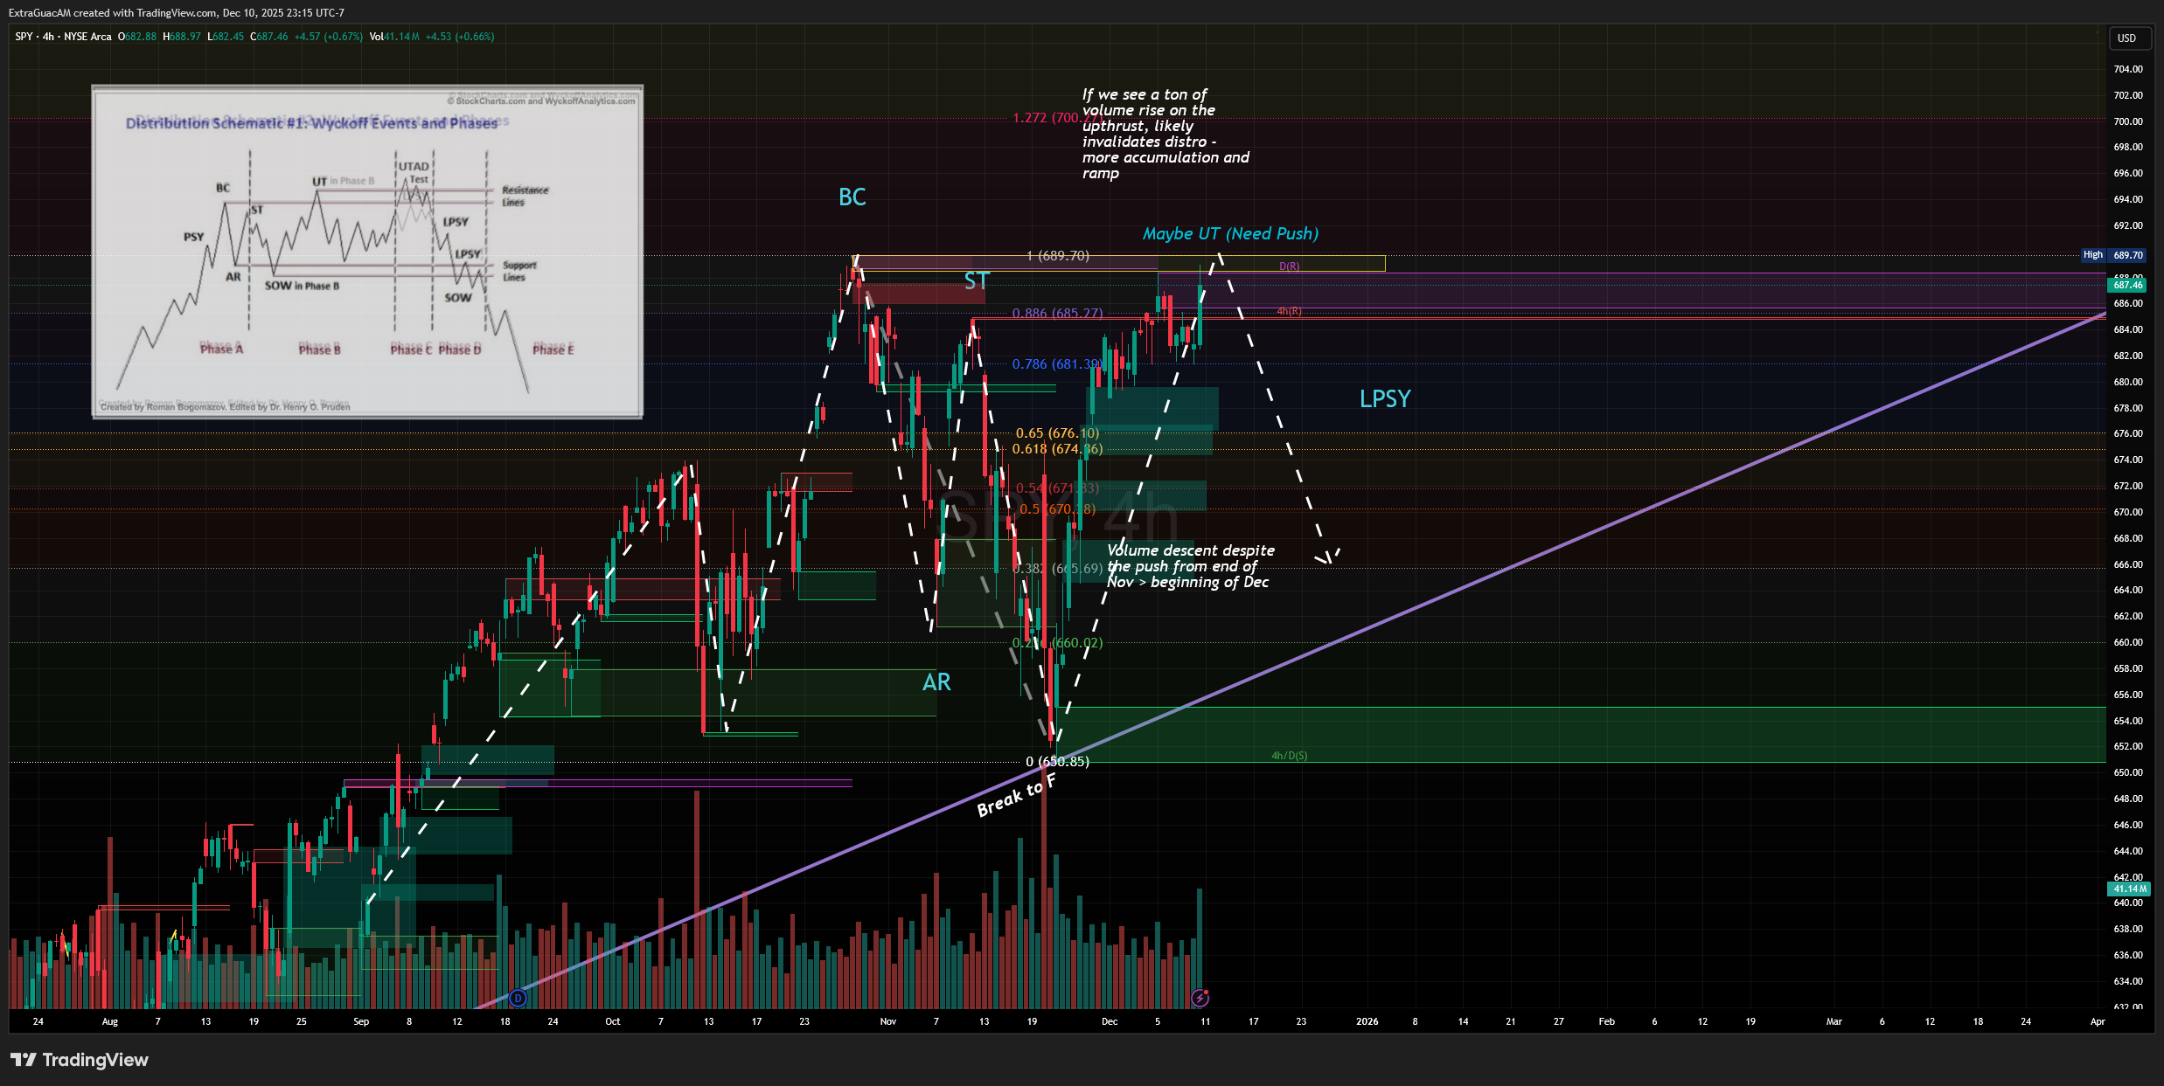
Task: Select the 'LPSY' chart annotation
Action: click(1385, 399)
